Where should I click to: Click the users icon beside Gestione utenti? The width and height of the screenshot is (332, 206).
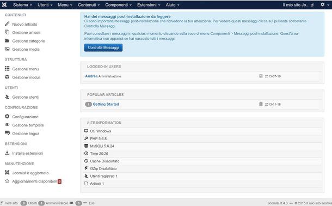pyautogui.click(x=7, y=96)
